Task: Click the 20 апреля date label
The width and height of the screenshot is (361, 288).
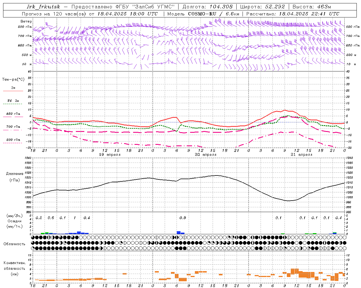Action: pyautogui.click(x=206, y=155)
